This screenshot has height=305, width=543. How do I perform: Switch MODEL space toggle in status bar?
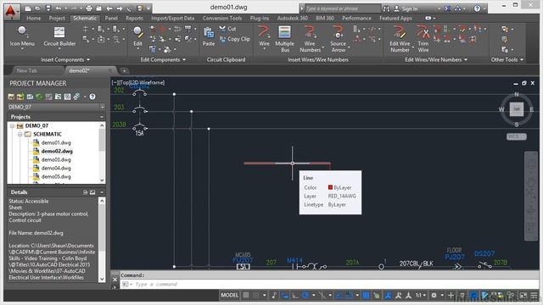[230, 296]
